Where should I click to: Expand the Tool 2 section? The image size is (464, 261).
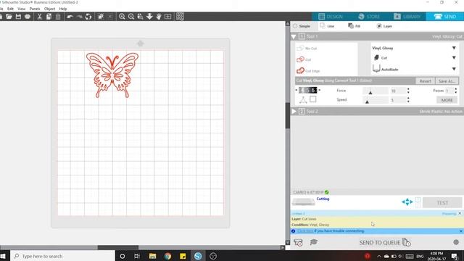pyautogui.click(x=294, y=112)
